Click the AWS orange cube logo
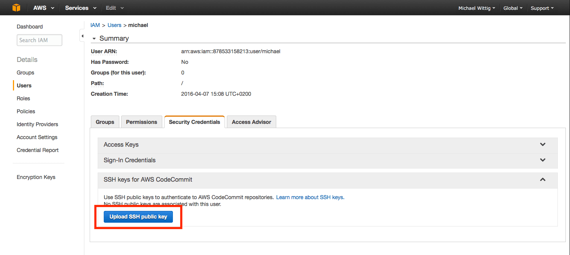570x255 pixels. coord(16,8)
